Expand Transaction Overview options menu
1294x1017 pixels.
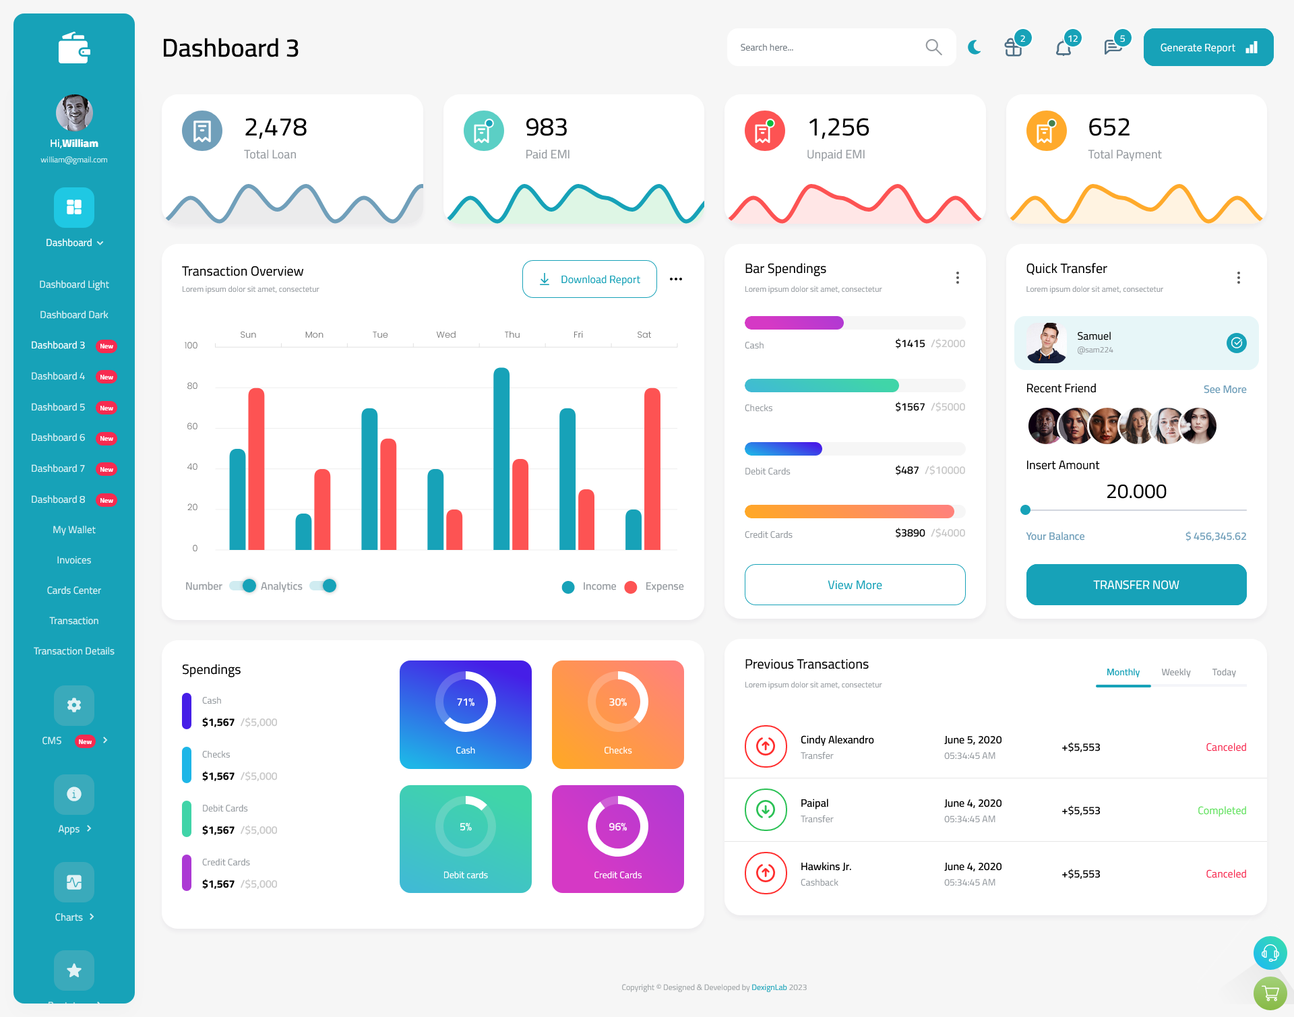point(677,278)
